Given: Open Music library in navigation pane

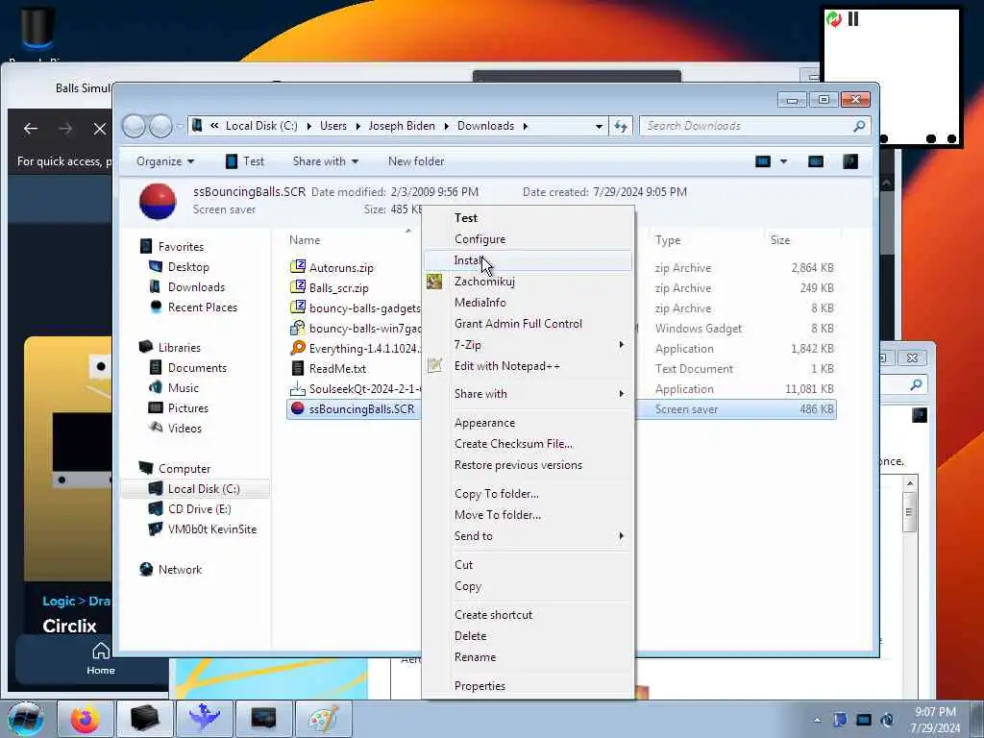Looking at the screenshot, I should 183,388.
